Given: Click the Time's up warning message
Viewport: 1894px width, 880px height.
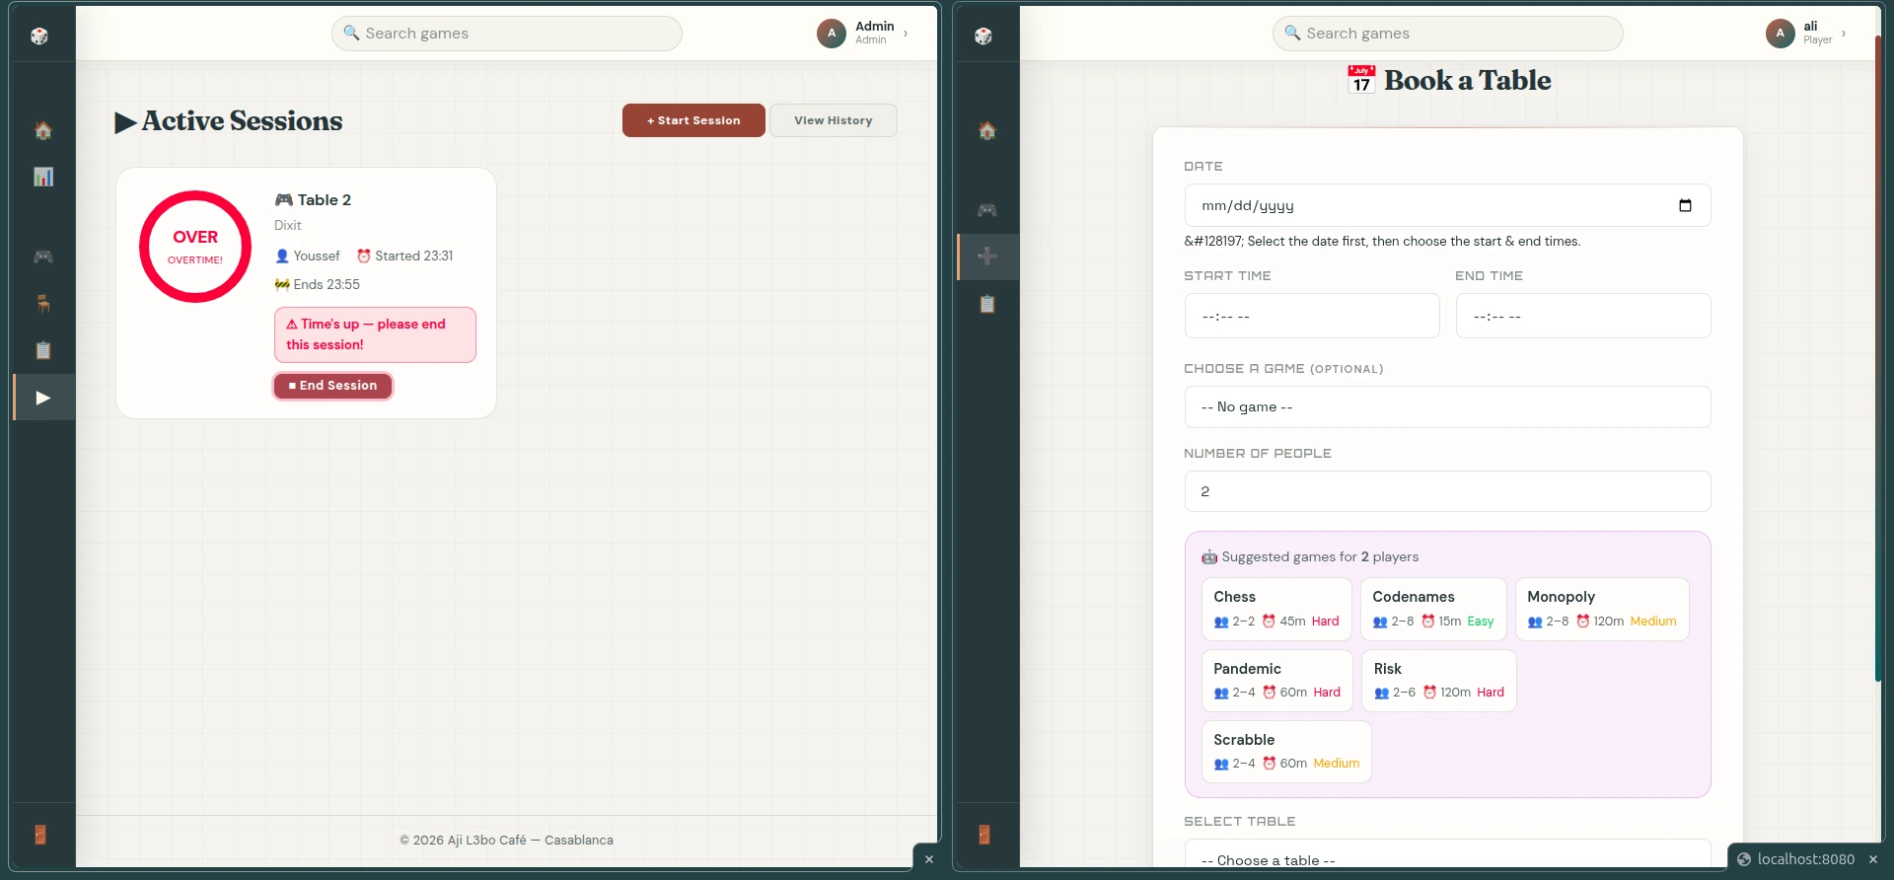Looking at the screenshot, I should [375, 334].
